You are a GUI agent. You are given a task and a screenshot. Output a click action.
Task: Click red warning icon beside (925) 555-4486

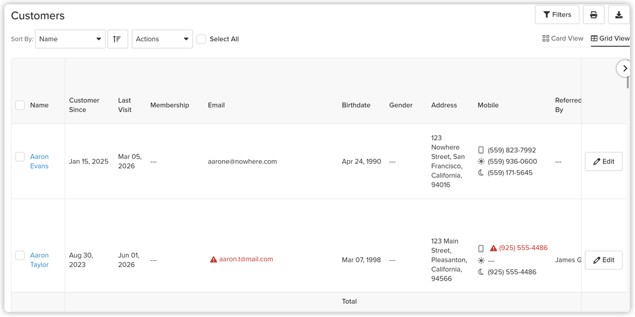493,248
